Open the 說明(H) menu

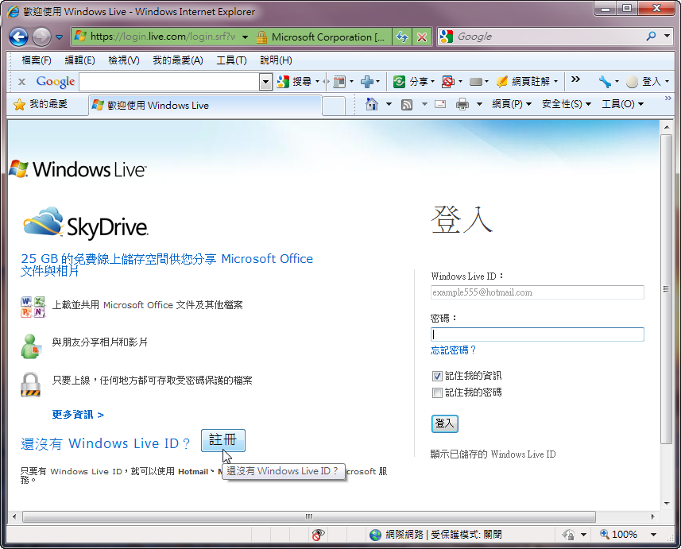[x=277, y=60]
